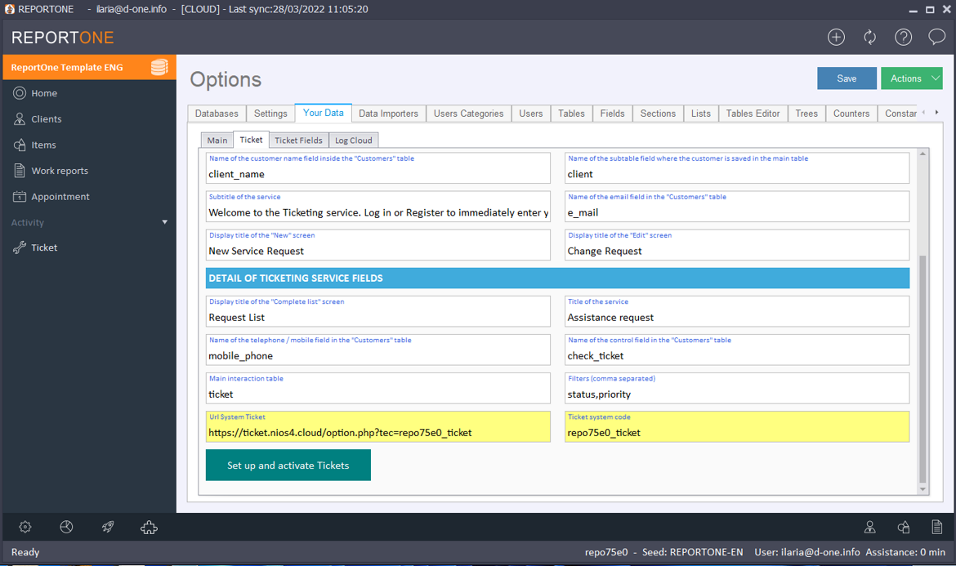Click the database icon beside ReportOne Template ENG
956x566 pixels.
[159, 67]
